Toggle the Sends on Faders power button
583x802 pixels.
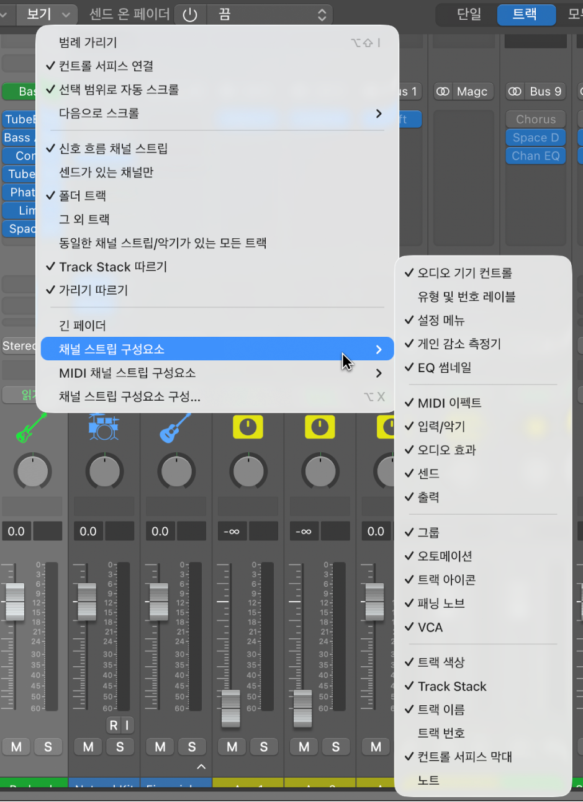pyautogui.click(x=190, y=14)
